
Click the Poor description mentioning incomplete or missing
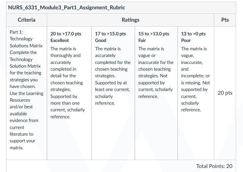(196, 79)
